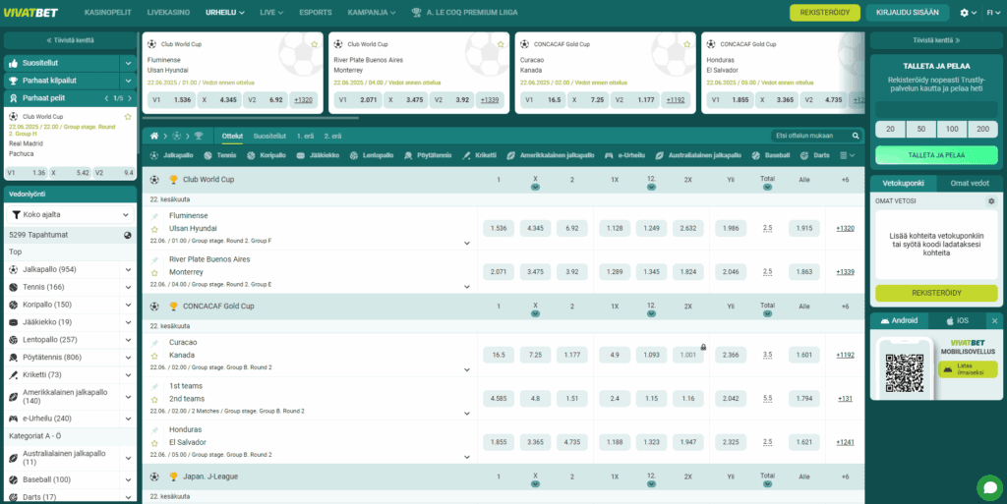Toggle favorite star for El Salvador row
This screenshot has height=504, width=1007.
pos(154,443)
